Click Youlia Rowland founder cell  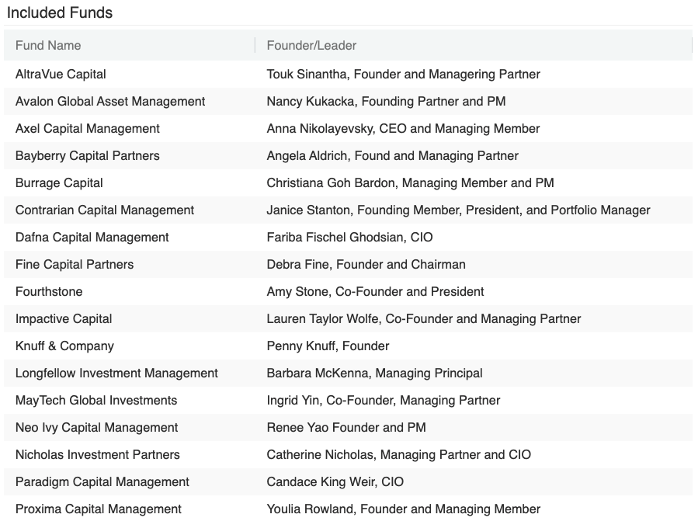click(403, 509)
